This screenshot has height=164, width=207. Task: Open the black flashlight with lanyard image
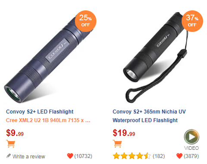pos(156,58)
